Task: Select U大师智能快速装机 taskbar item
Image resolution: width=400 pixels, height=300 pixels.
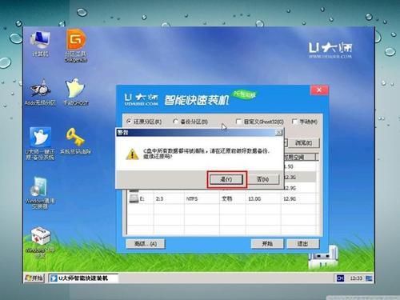Action: 83,278
